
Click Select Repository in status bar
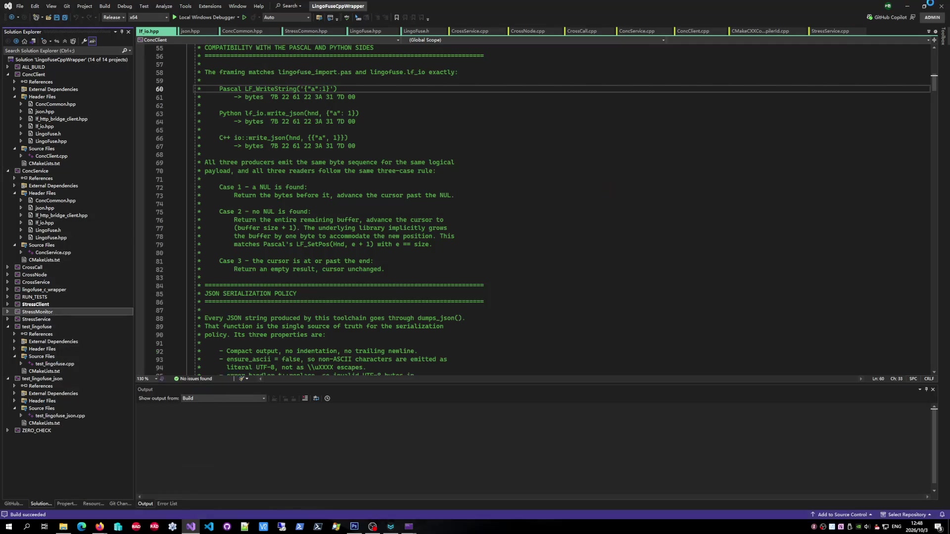(906, 514)
